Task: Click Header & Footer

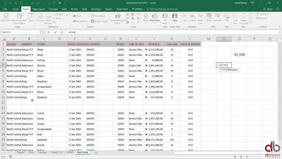Action: pos(244,19)
